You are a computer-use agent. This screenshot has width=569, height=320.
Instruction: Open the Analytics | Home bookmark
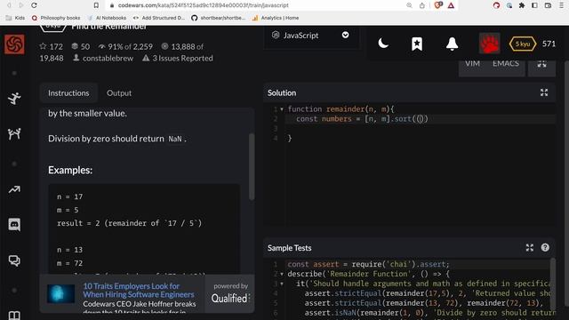tap(276, 18)
